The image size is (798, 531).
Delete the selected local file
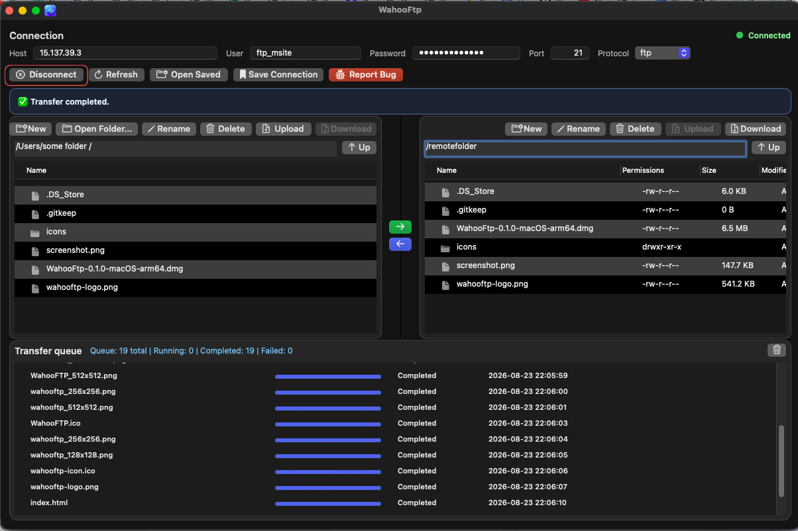pos(225,129)
